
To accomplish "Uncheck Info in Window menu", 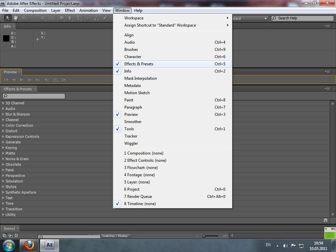I will [x=173, y=71].
